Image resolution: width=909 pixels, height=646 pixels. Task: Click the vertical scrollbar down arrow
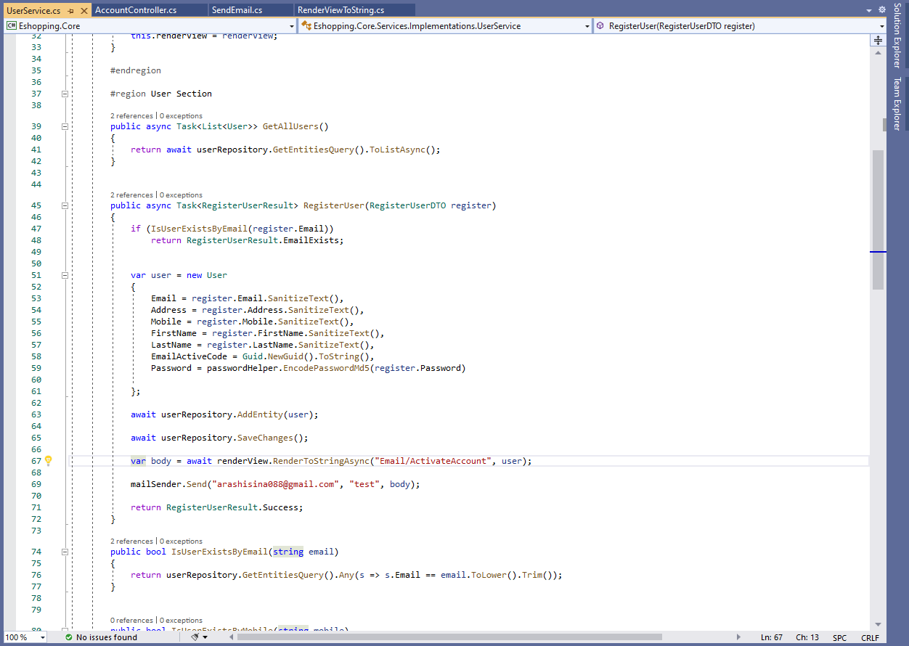click(x=878, y=624)
